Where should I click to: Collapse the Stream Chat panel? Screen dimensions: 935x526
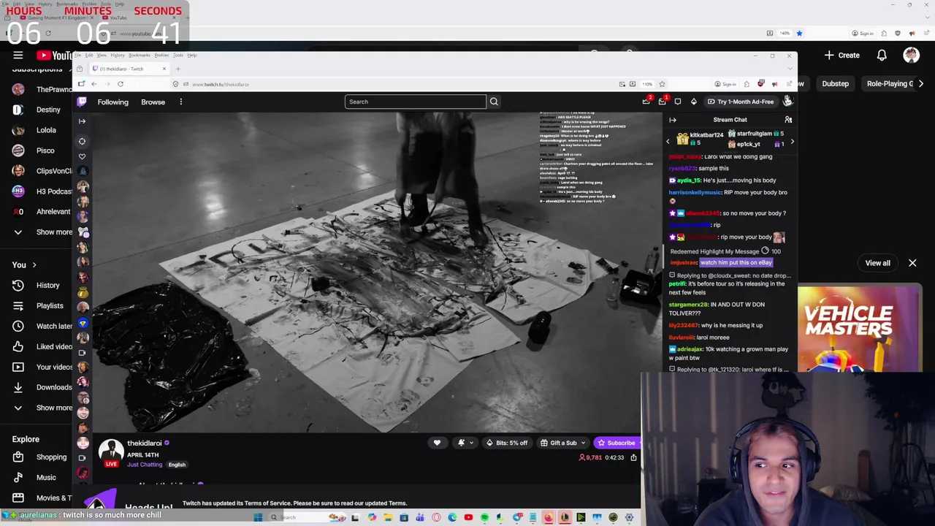(673, 120)
